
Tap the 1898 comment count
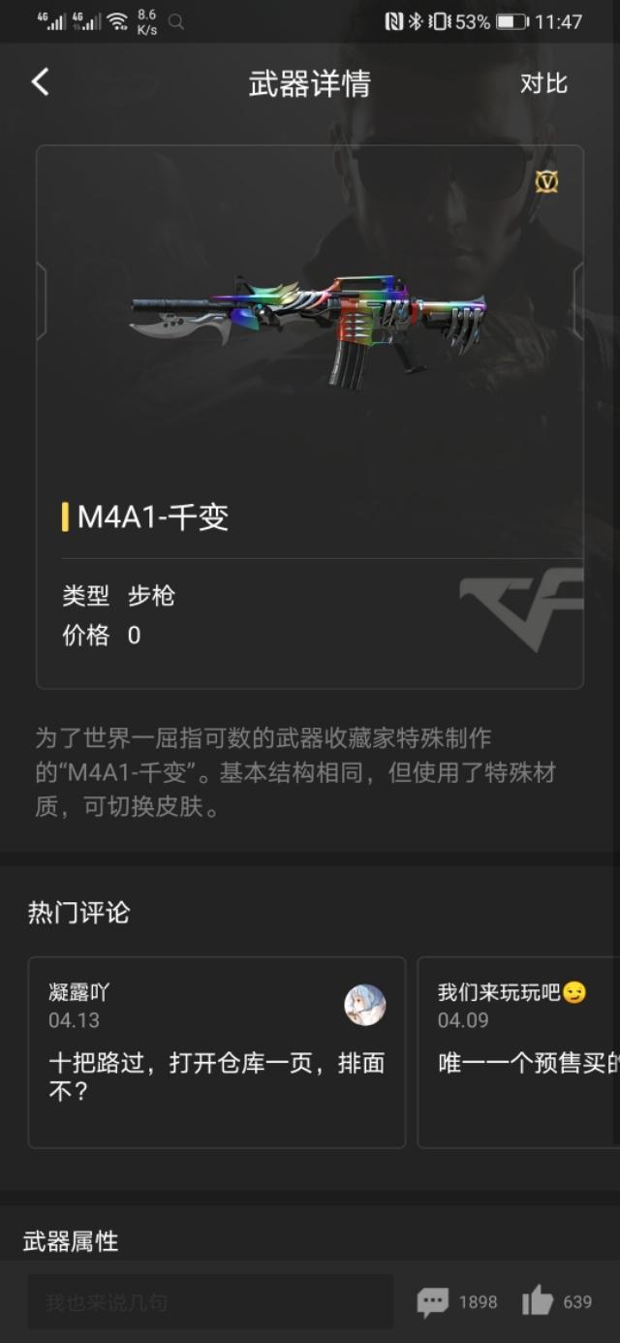(x=478, y=1302)
